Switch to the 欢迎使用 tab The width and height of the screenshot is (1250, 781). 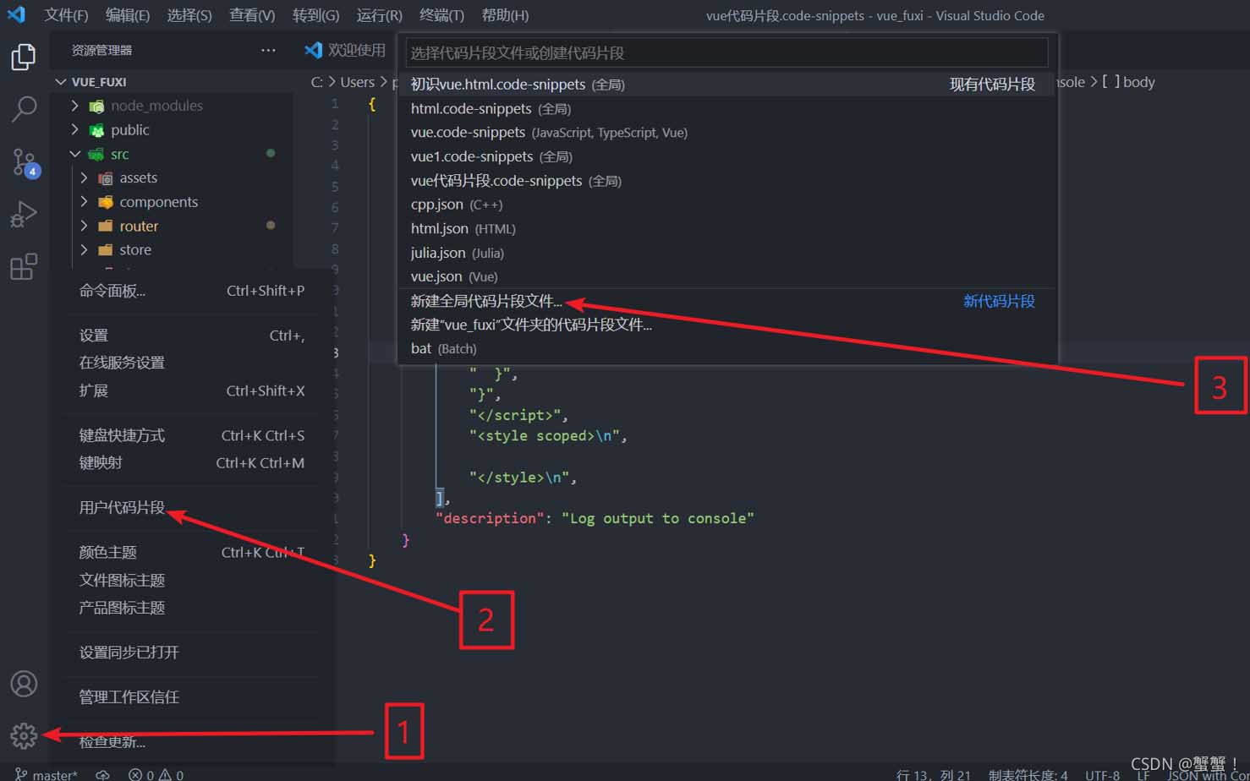347,50
